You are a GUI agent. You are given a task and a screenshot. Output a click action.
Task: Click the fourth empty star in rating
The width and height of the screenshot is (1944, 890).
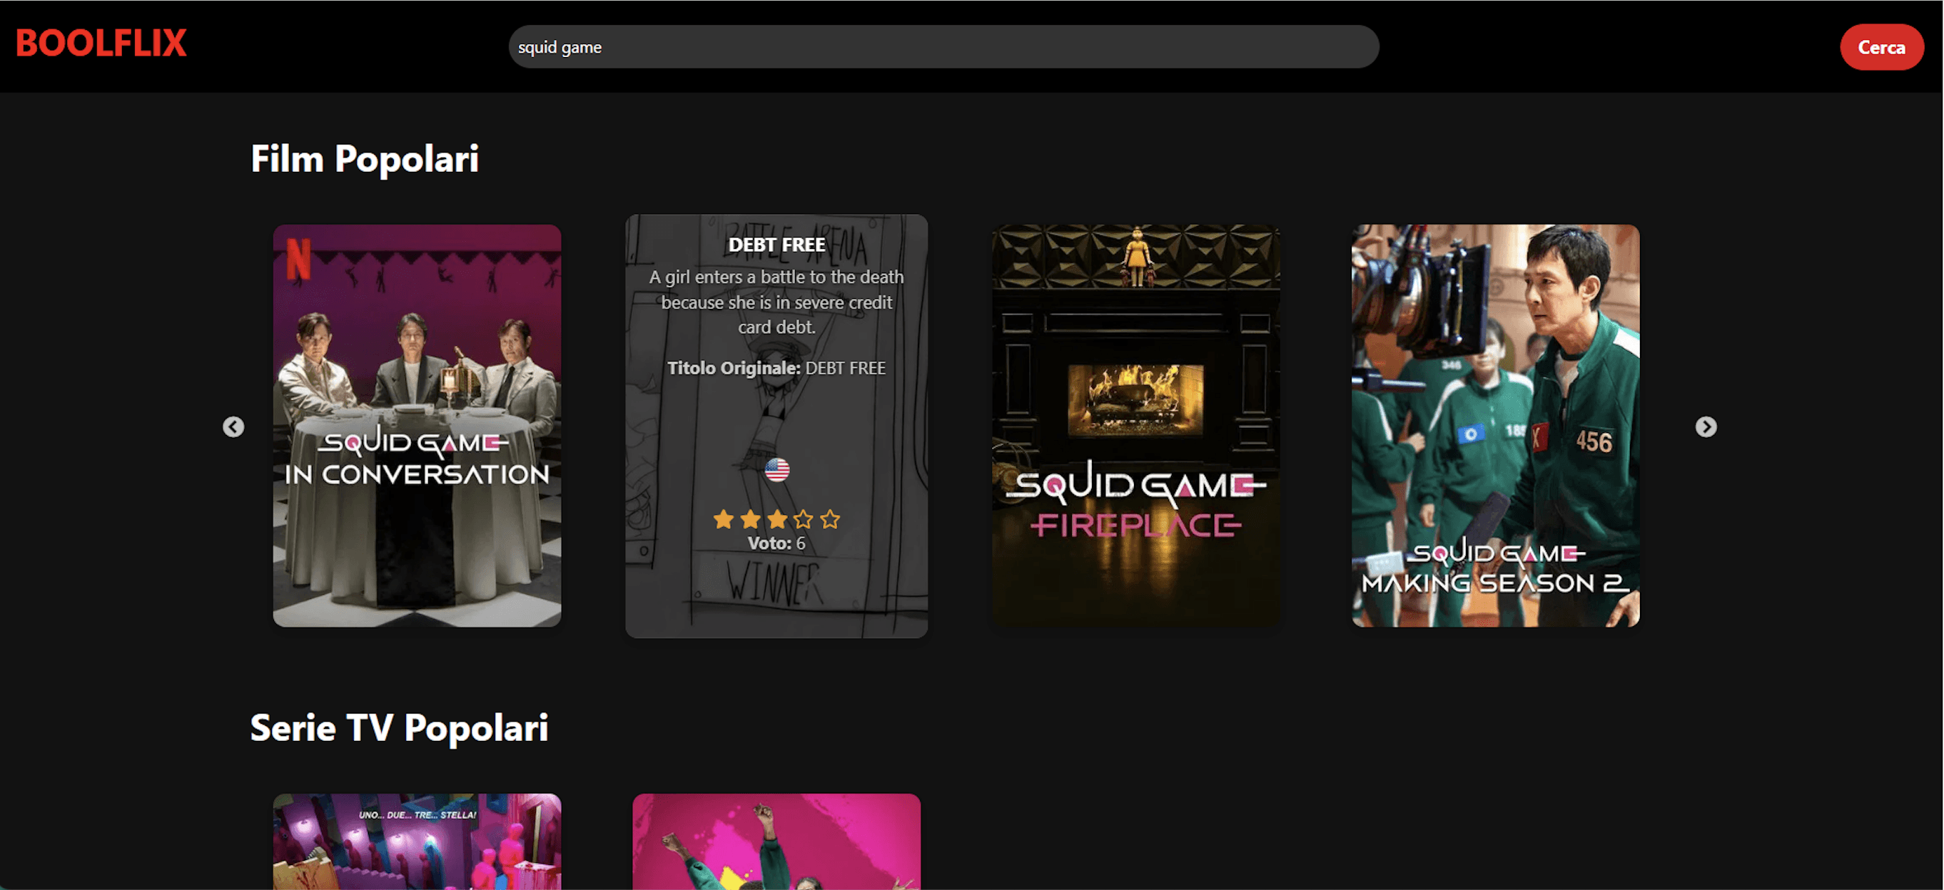(803, 519)
